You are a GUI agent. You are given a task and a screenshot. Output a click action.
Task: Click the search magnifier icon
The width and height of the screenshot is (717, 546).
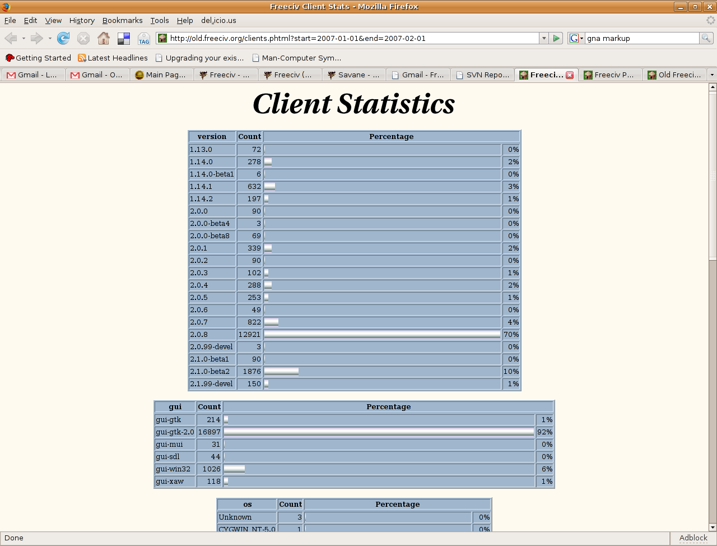[x=706, y=38]
